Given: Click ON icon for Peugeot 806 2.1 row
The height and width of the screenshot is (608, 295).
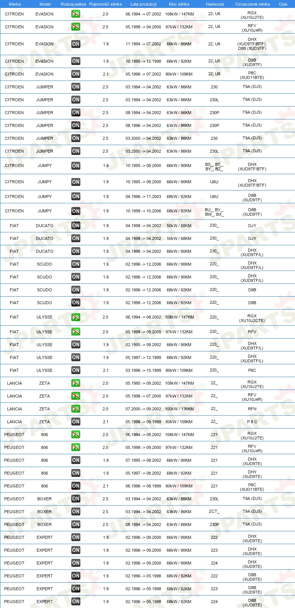Looking at the screenshot, I should pyautogui.click(x=76, y=486).
